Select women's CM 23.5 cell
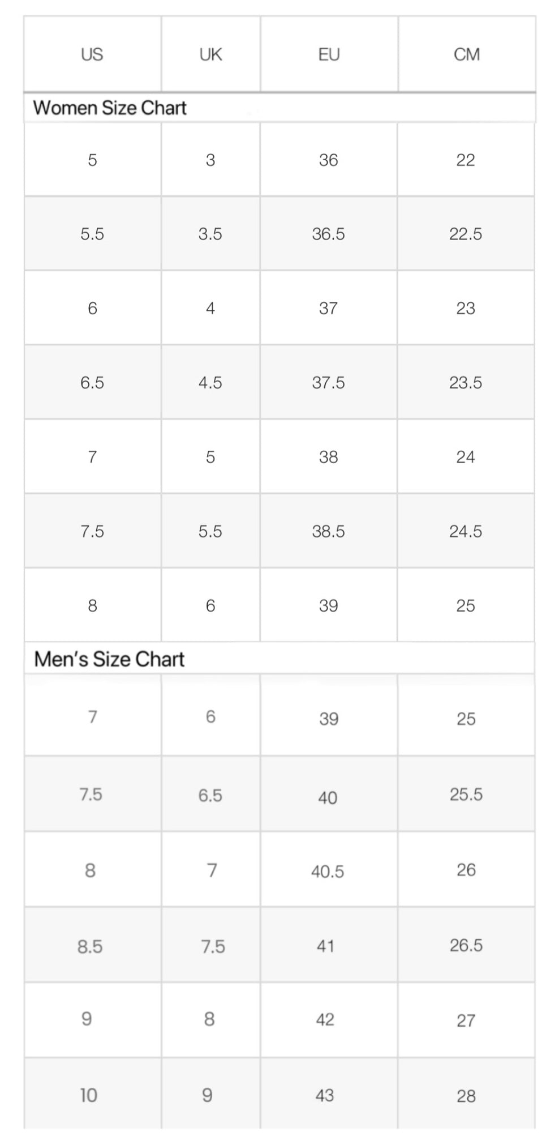Screen dimensions: 559x1136 pos(466,382)
